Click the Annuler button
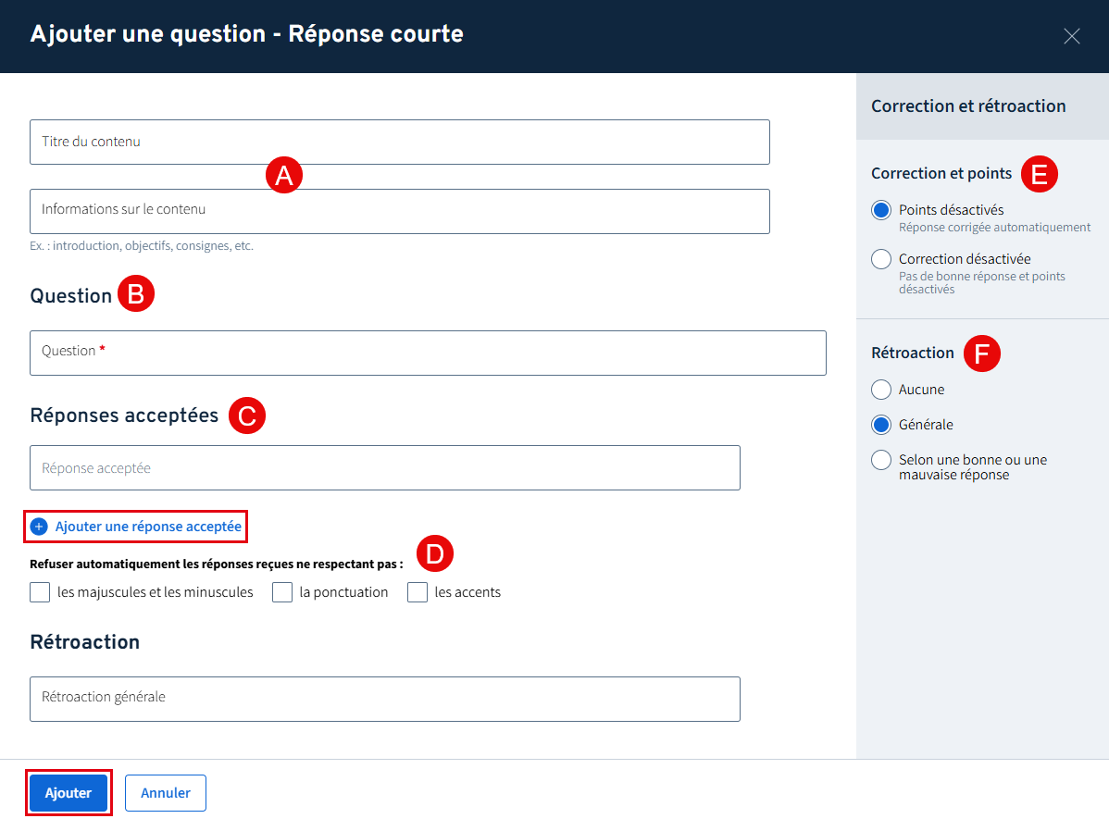The image size is (1109, 831). (x=166, y=793)
